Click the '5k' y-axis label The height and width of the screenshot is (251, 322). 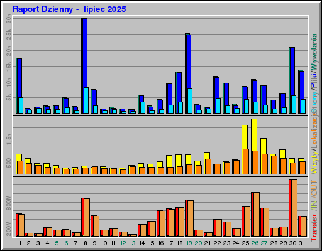pos(8,97)
